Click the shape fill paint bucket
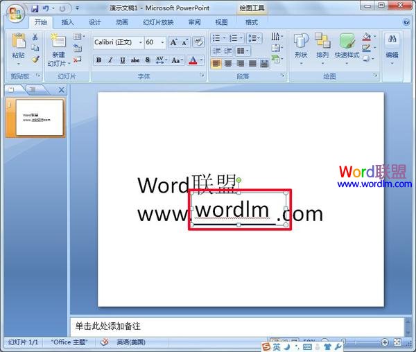 [x=367, y=37]
